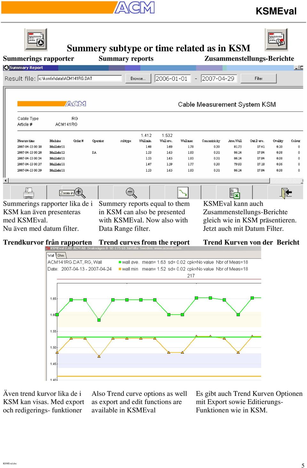Click the summary report icon at top left
The height and width of the screenshot is (468, 307).
[x=36, y=40]
